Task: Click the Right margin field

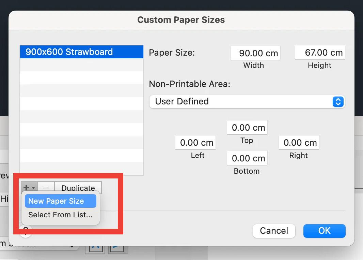Action: 299,142
